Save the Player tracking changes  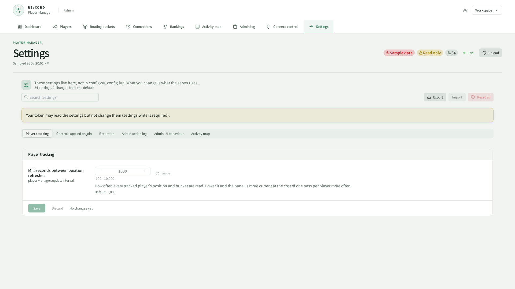click(37, 208)
